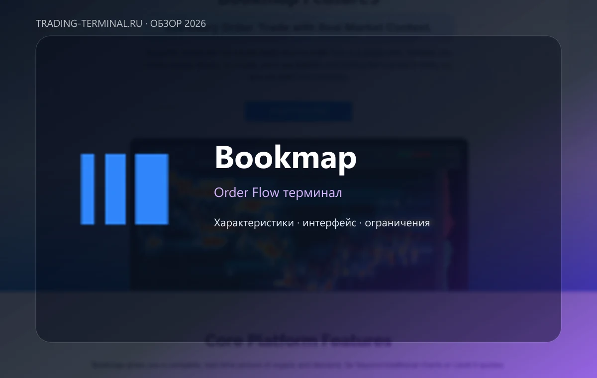Click the word "Характеристики"
The height and width of the screenshot is (378, 597).
coord(254,223)
